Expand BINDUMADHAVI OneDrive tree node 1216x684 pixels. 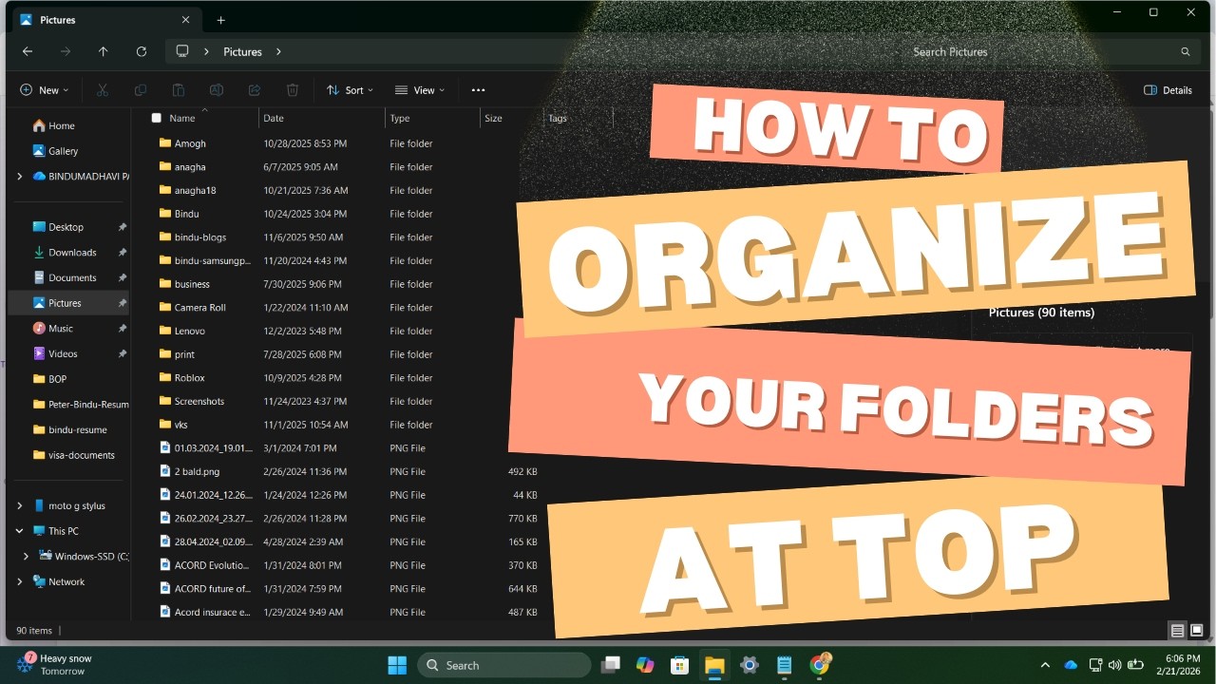(x=19, y=176)
